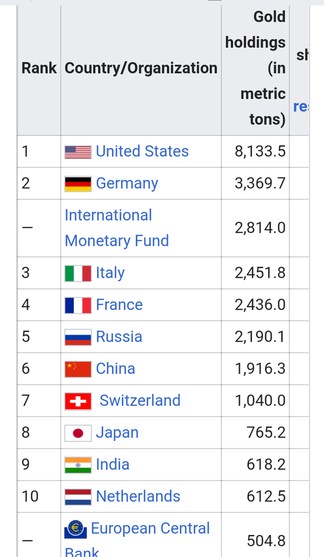
Task: Click the France flag icon
Action: (78, 305)
